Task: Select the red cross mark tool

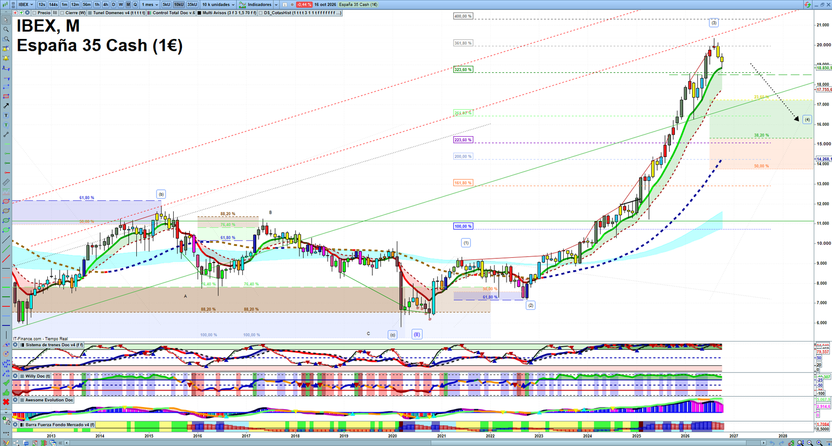Action: tap(6, 402)
